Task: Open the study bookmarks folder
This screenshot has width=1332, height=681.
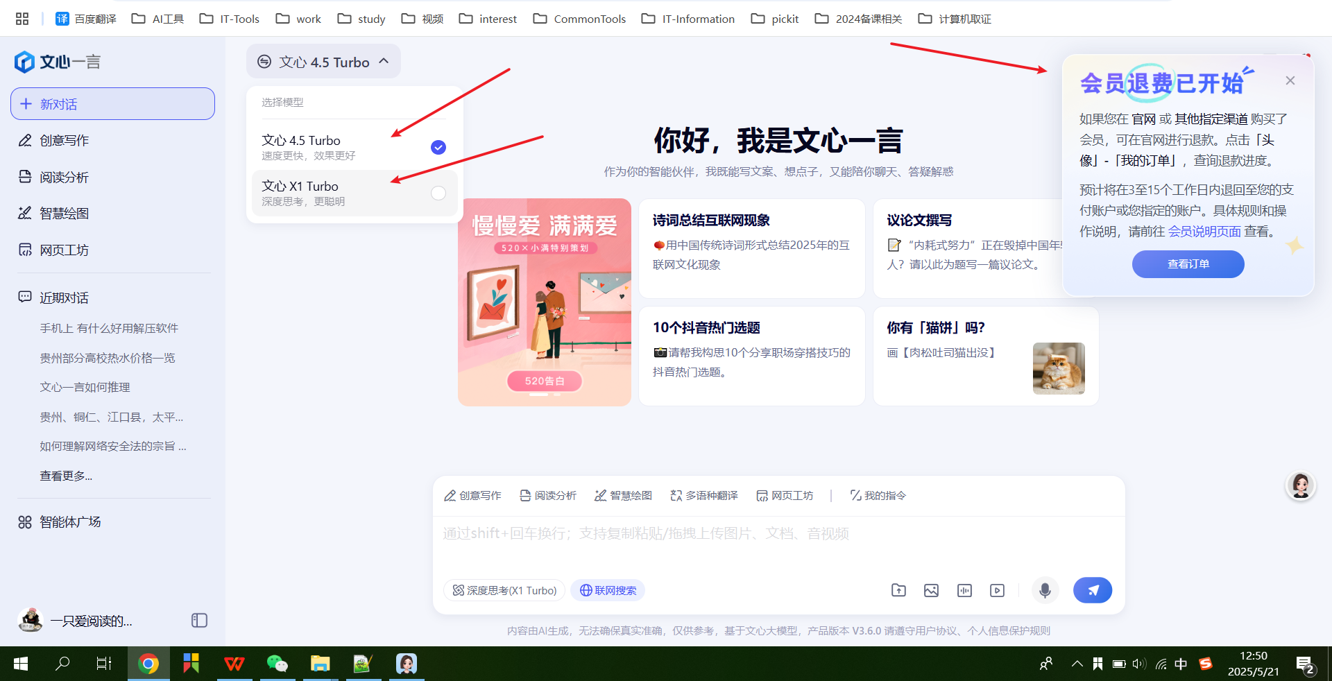Action: [361, 19]
